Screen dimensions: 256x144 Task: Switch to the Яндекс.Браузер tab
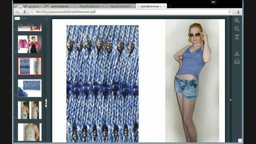59,6
